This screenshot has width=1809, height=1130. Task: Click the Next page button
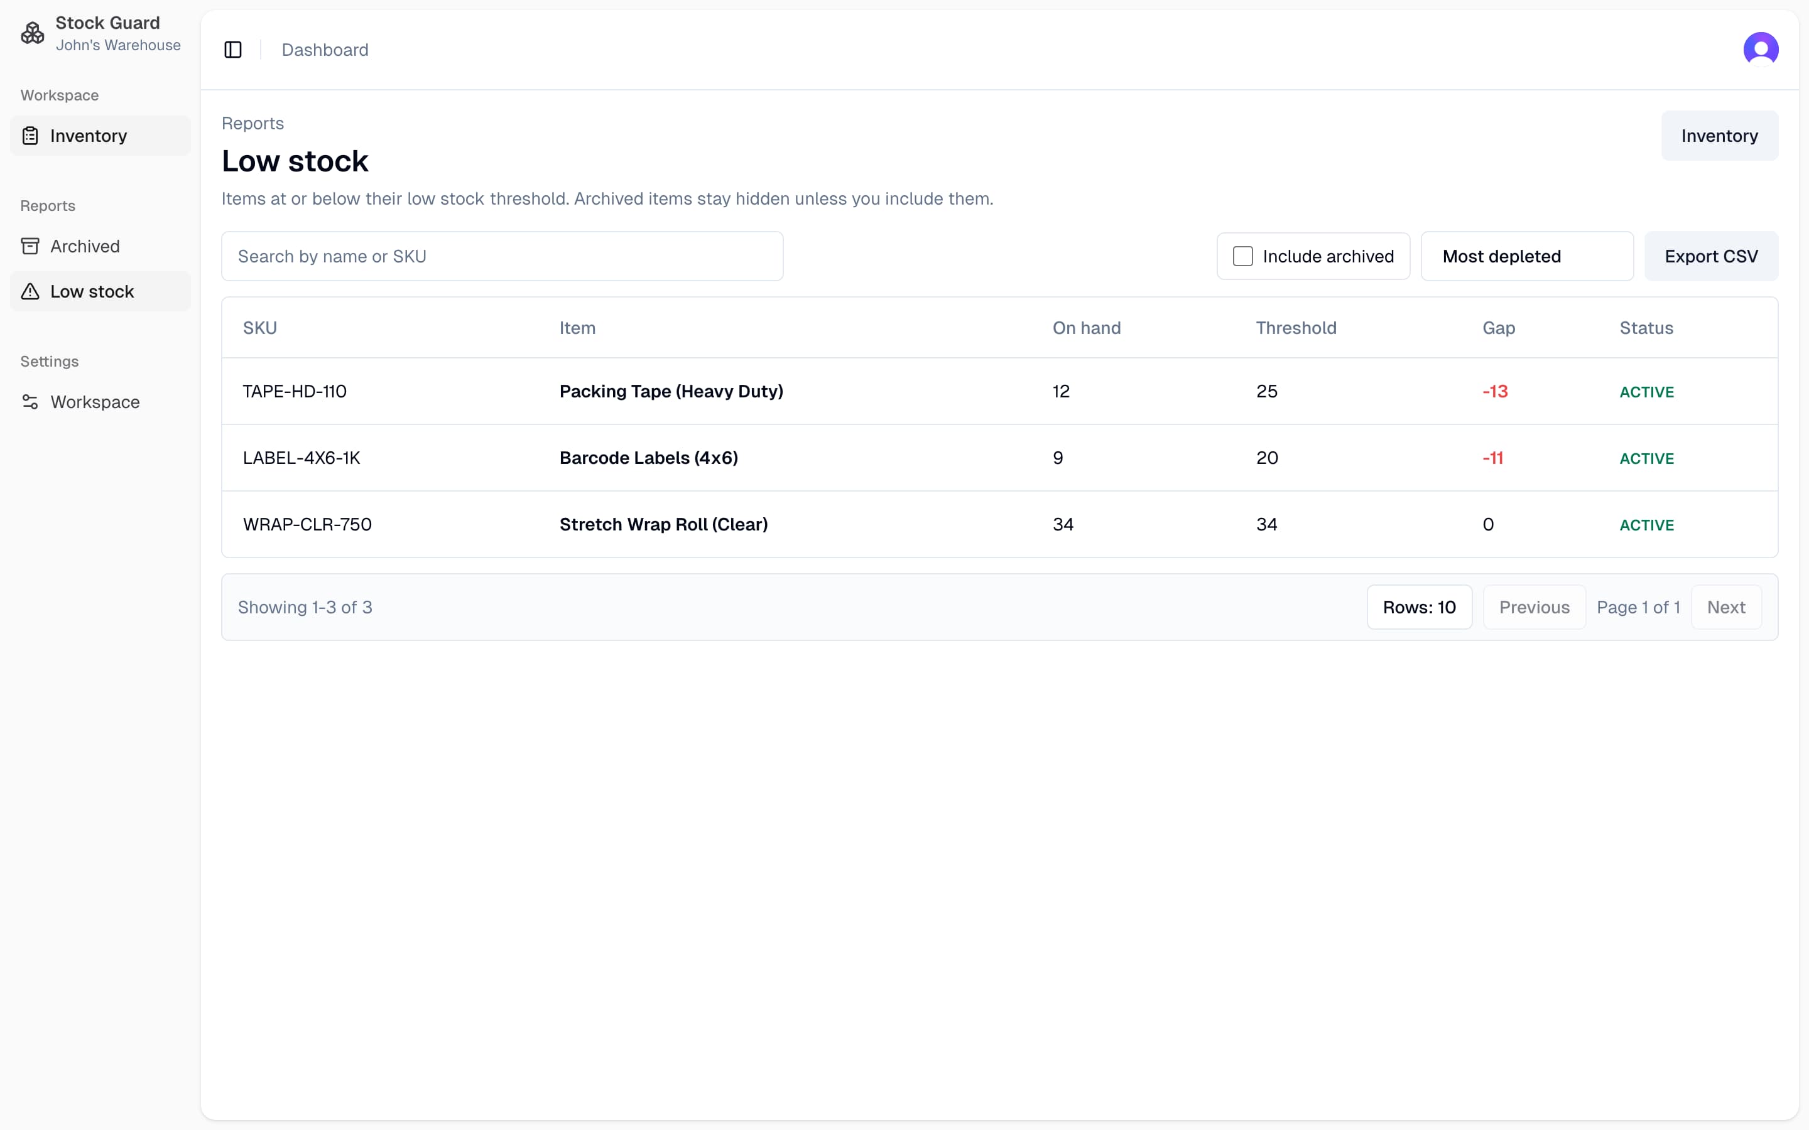(x=1725, y=607)
